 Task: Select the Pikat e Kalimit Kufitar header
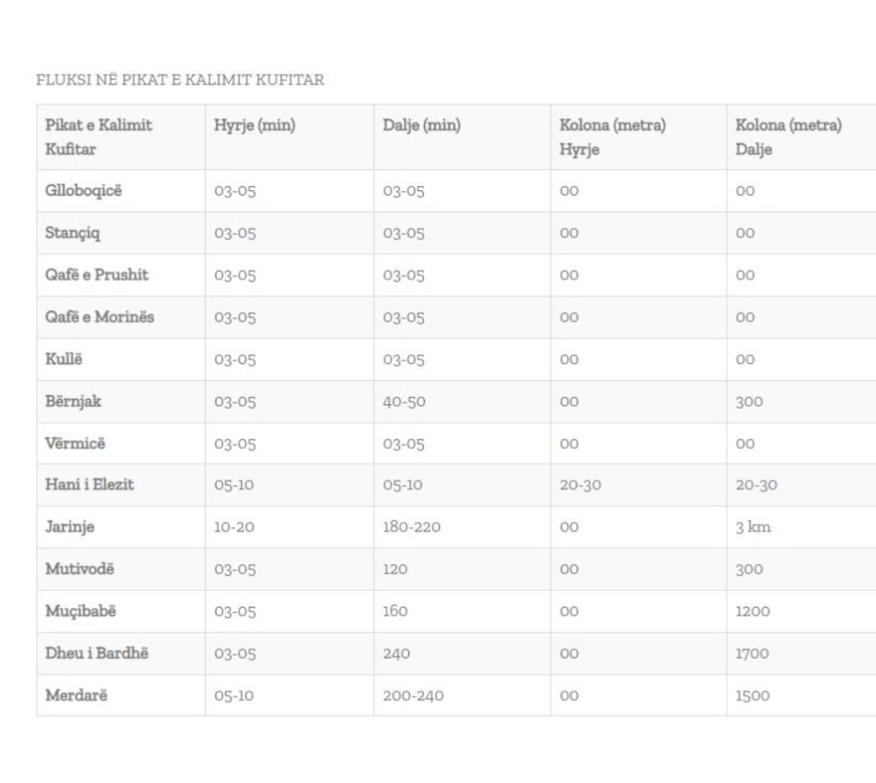[x=98, y=137]
